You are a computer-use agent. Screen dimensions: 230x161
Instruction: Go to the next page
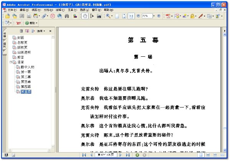[x=121, y=155]
